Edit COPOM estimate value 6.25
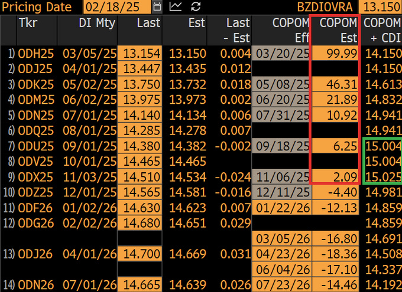This screenshot has width=402, height=292. pos(335,146)
